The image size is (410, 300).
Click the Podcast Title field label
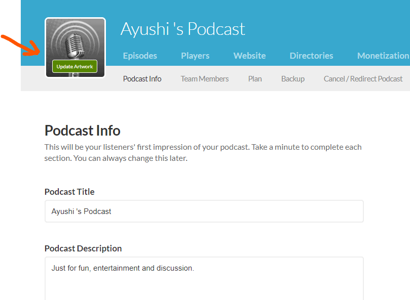pos(69,192)
